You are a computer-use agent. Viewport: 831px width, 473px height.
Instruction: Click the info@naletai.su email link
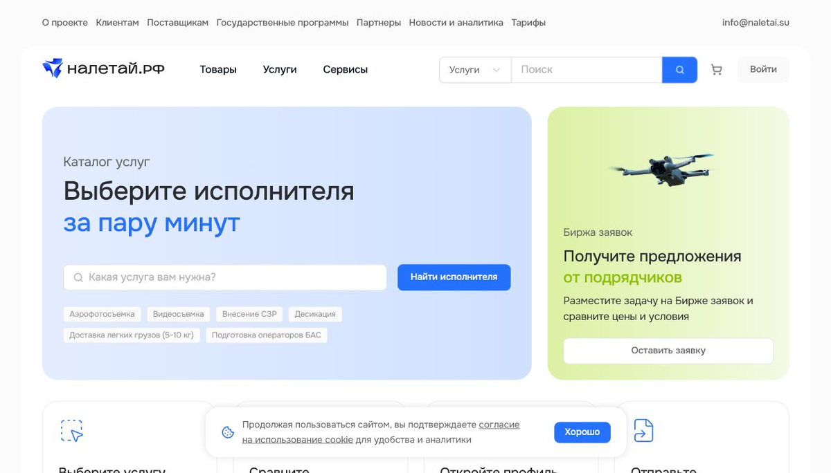[756, 22]
